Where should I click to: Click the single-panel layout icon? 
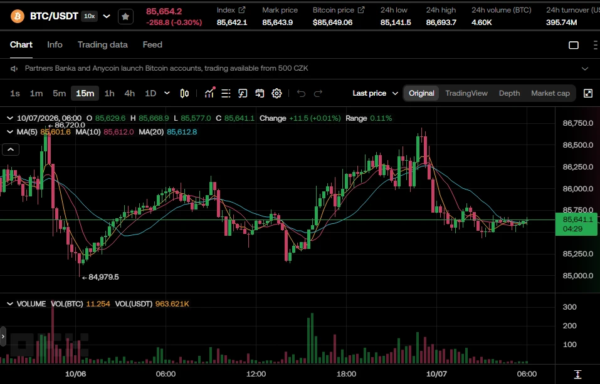coord(574,45)
